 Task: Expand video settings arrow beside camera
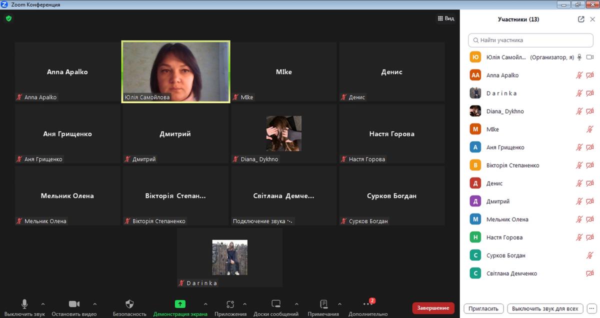pos(95,303)
